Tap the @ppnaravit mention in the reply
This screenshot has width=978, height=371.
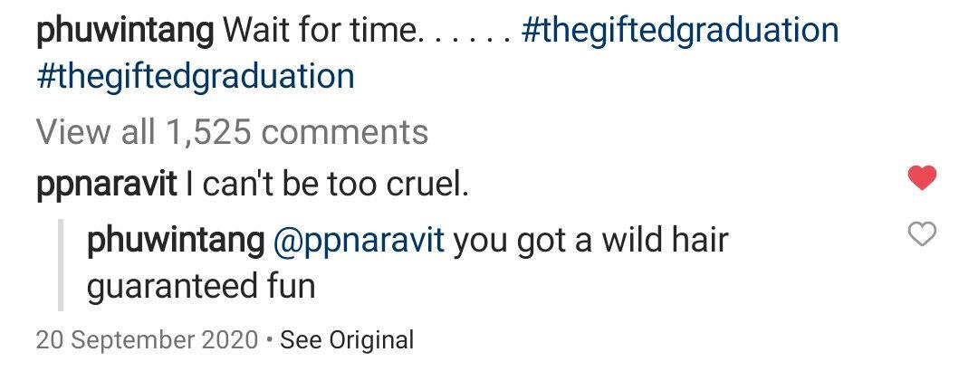[358, 243]
